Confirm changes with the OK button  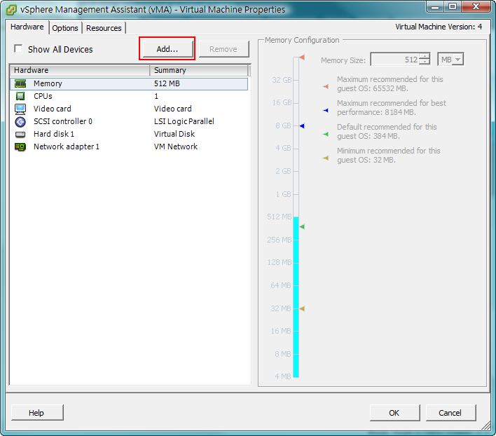[x=394, y=413]
